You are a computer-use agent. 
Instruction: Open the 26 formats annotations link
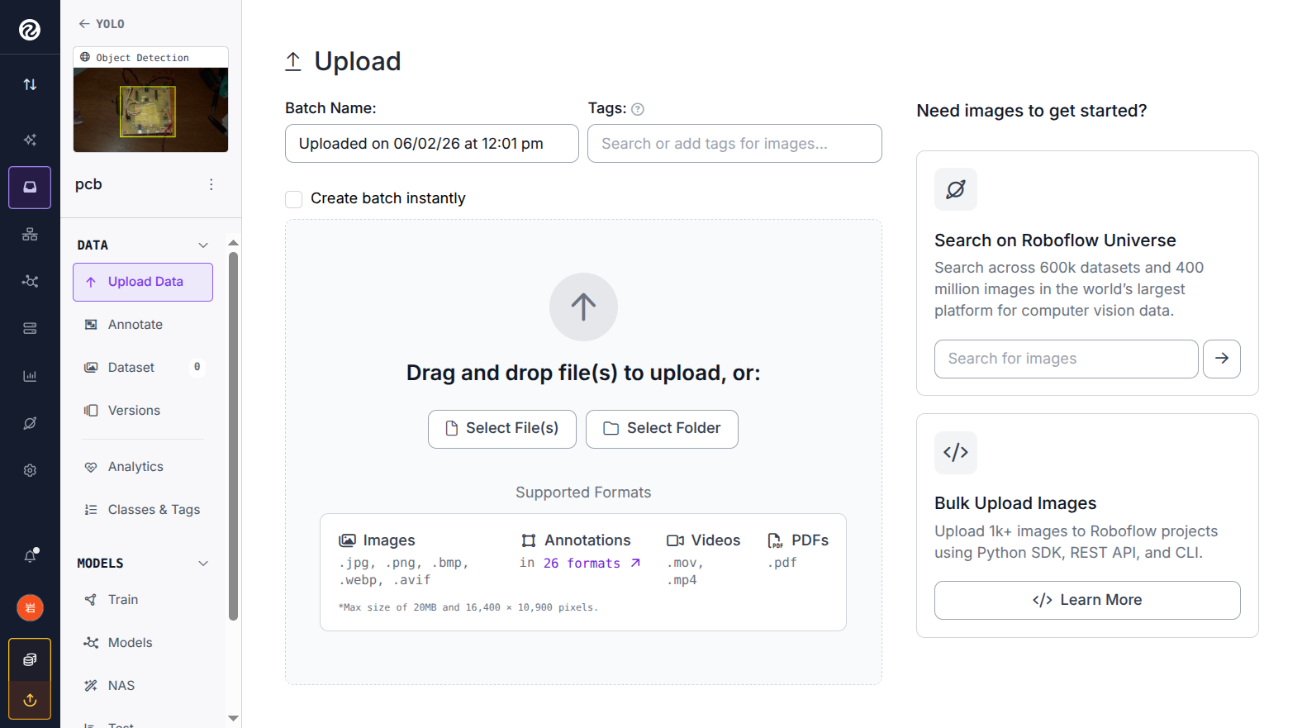(x=592, y=564)
